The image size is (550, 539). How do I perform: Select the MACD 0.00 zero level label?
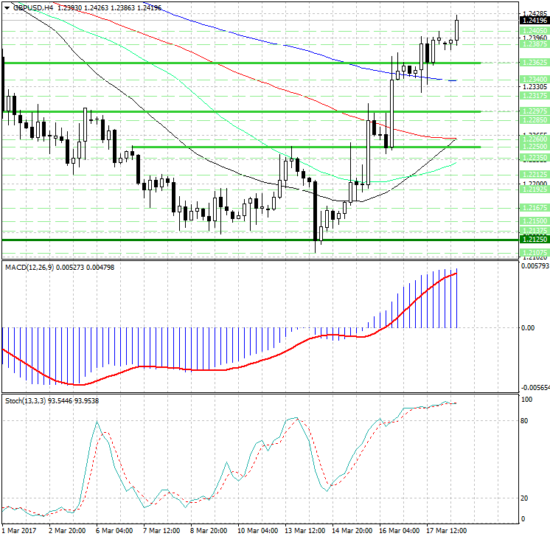pyautogui.click(x=527, y=327)
